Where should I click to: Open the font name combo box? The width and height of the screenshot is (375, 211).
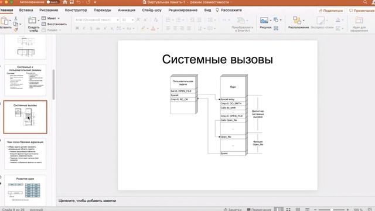coord(97,20)
